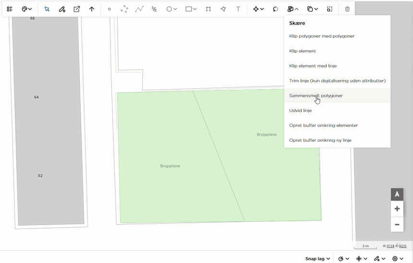Click the rotate element tool

point(276,9)
